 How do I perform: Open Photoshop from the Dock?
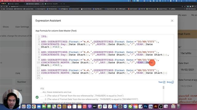coord(146,106)
